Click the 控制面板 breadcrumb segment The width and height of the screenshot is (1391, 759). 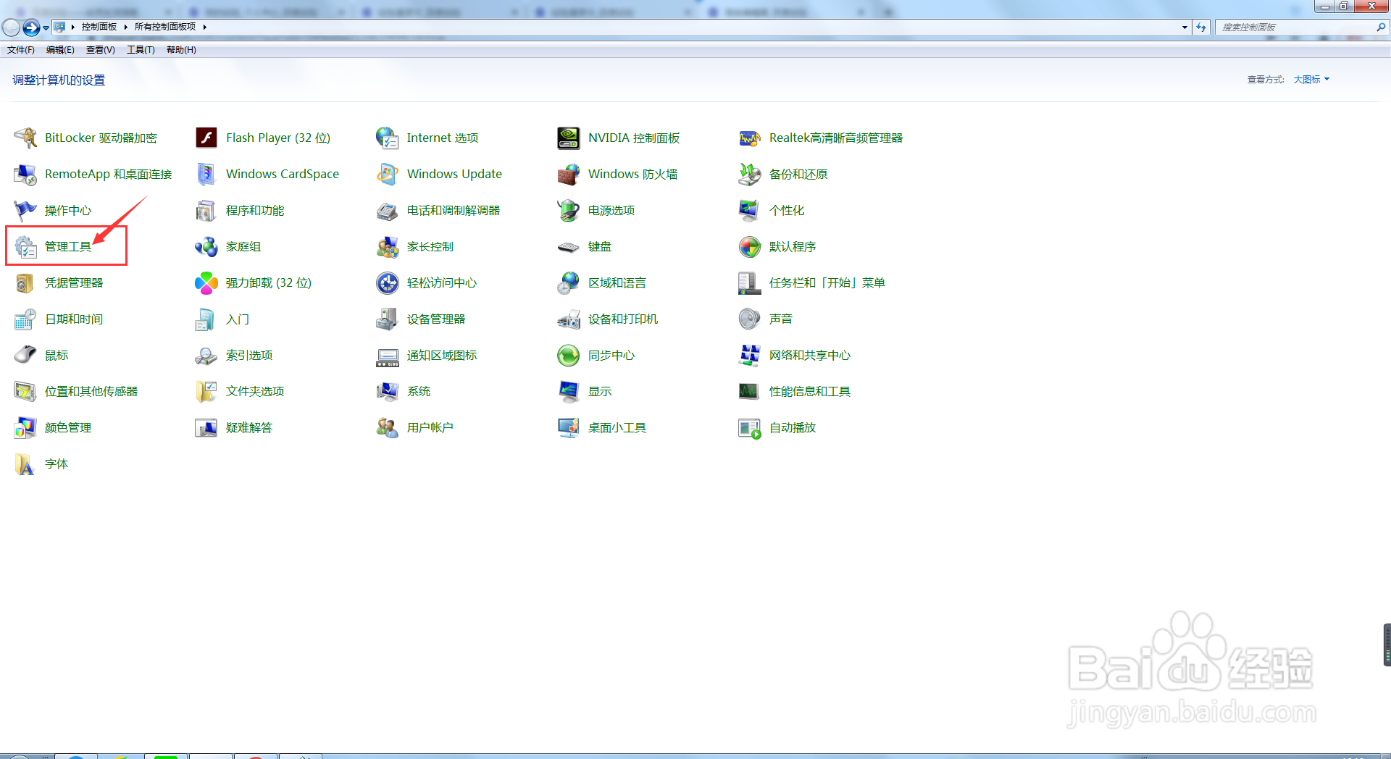[x=99, y=27]
